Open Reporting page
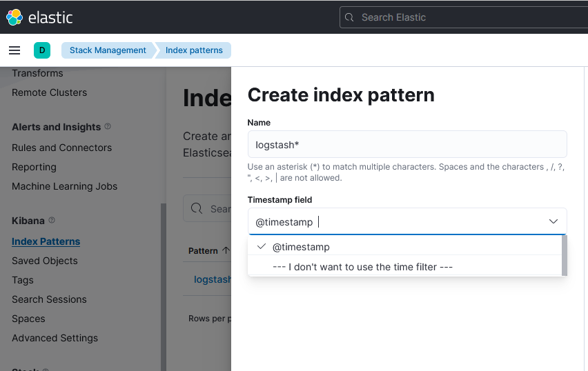Viewport: 588px width, 371px height. pos(34,167)
